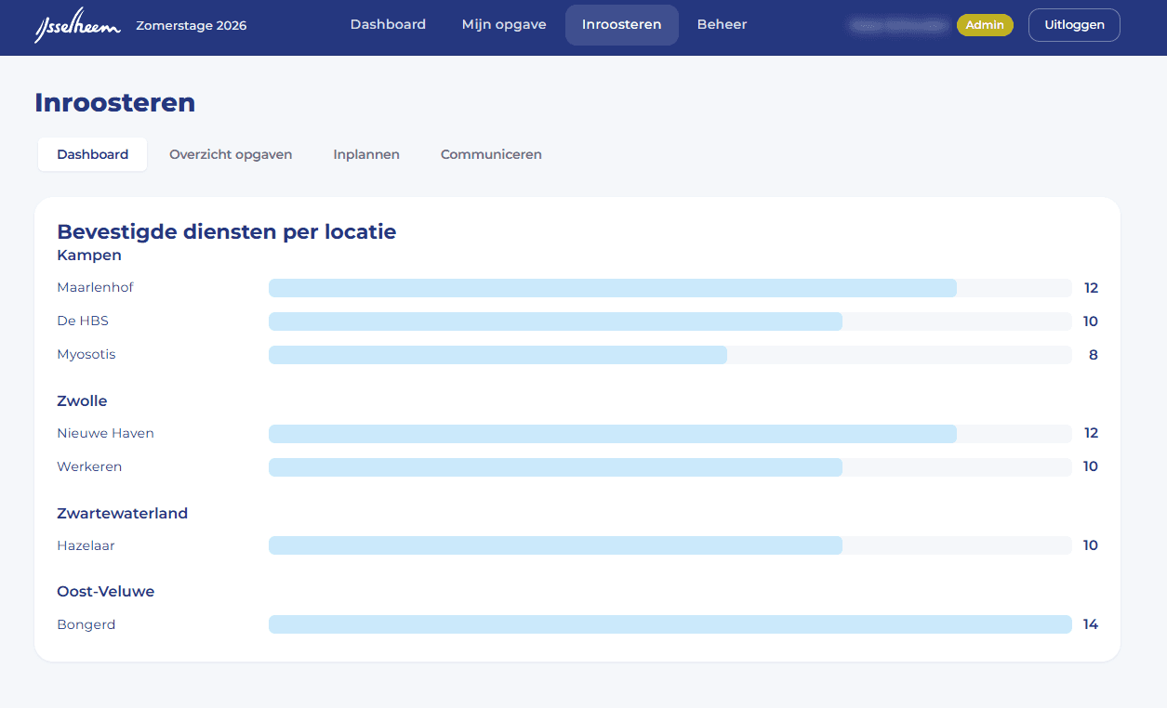Click the De HBS count 10
Viewport: 1167px width, 708px height.
pos(1091,321)
